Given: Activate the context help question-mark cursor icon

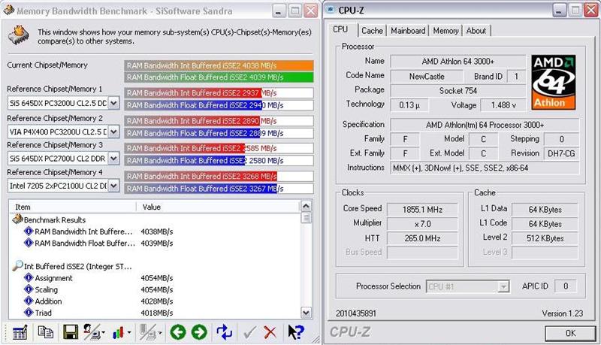Looking at the screenshot, I should 296,331.
